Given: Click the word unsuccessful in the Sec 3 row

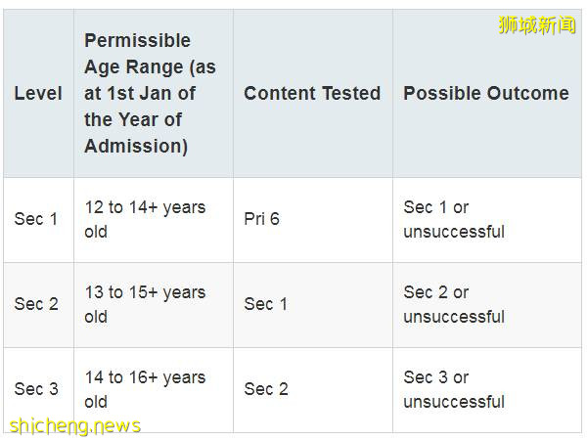Looking at the screenshot, I should tap(454, 402).
